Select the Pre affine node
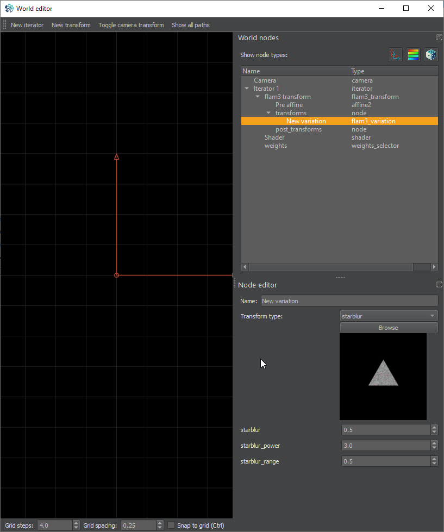Image resolution: width=444 pixels, height=532 pixels. [289, 105]
